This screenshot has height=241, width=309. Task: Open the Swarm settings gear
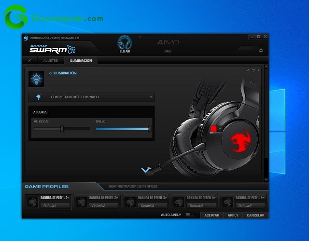point(261,51)
